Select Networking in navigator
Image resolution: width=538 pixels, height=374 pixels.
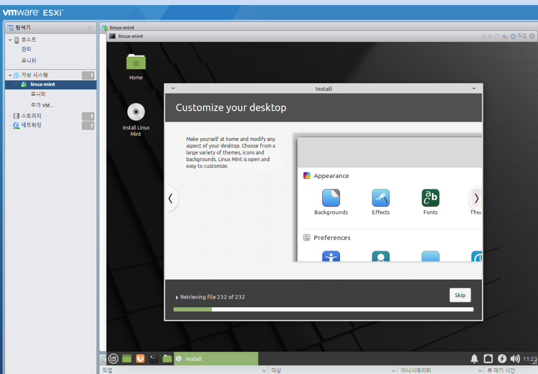(31, 125)
